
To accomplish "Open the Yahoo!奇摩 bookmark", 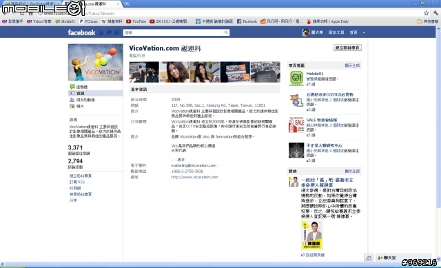I will point(39,21).
